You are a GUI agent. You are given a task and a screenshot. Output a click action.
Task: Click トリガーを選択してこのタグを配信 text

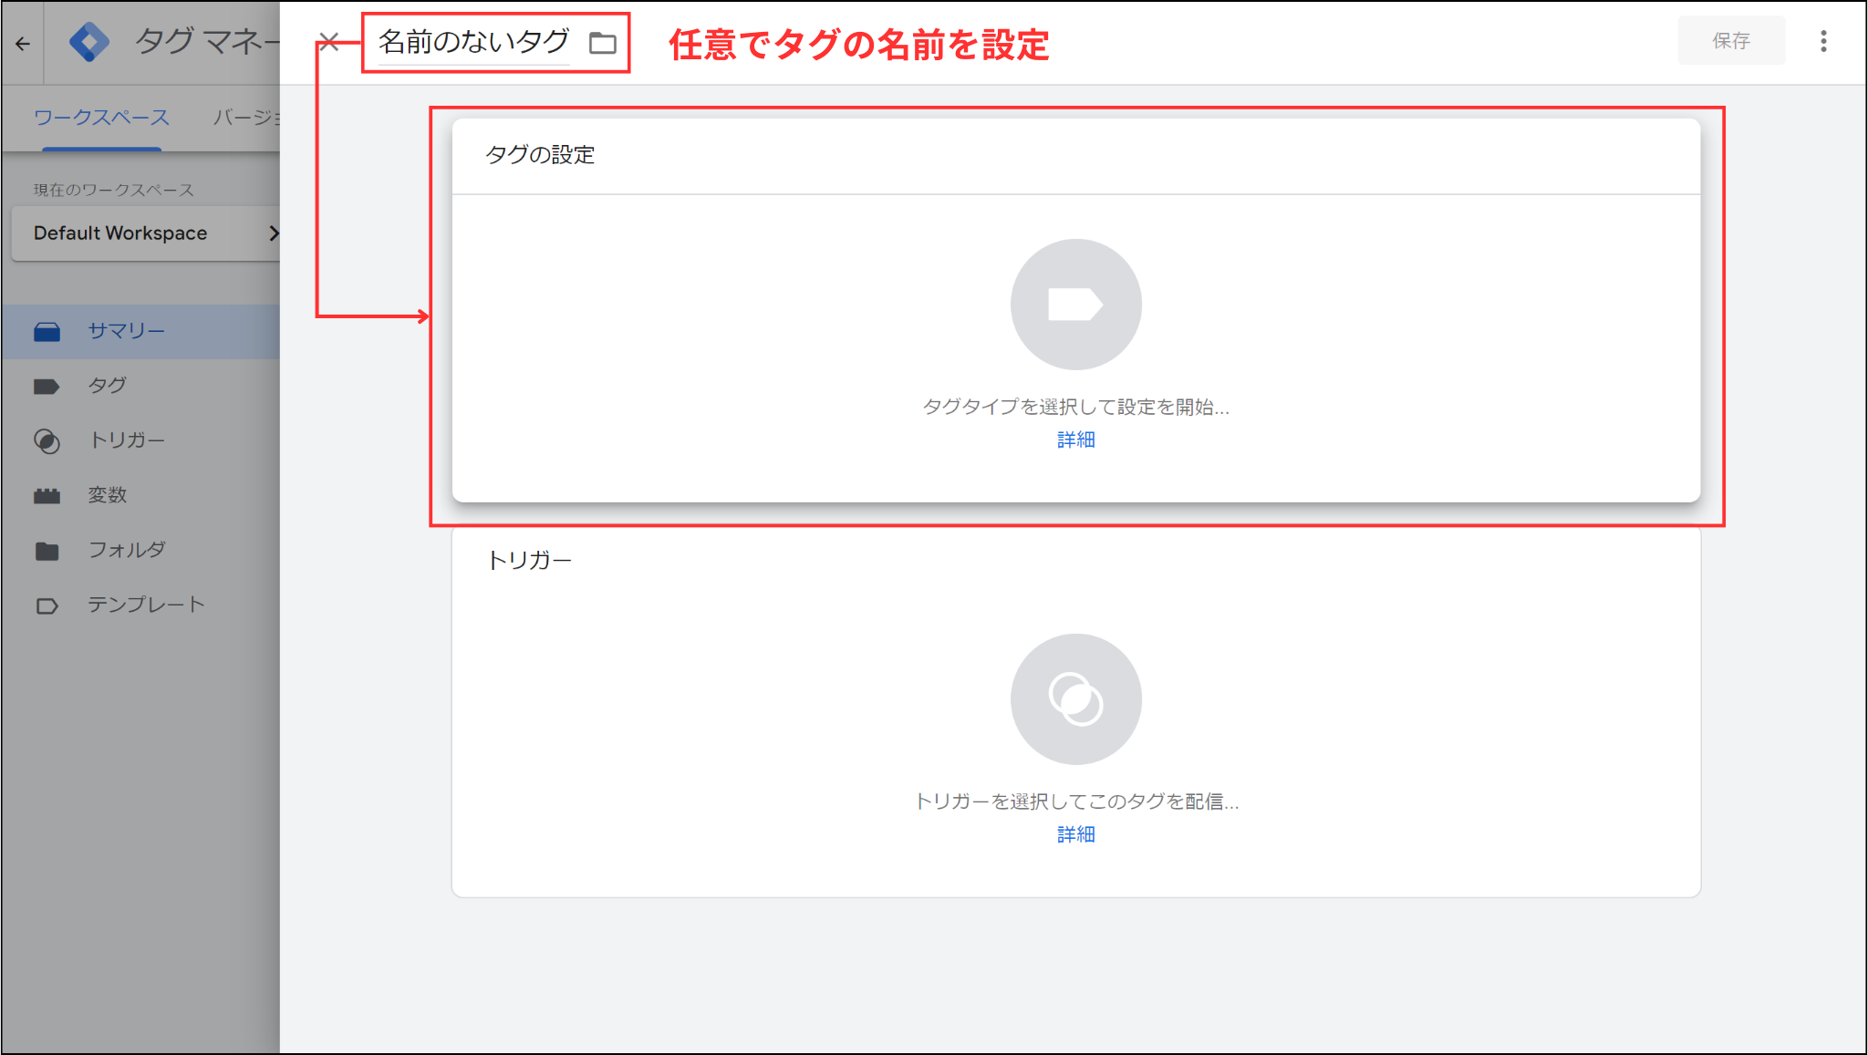point(1076,802)
